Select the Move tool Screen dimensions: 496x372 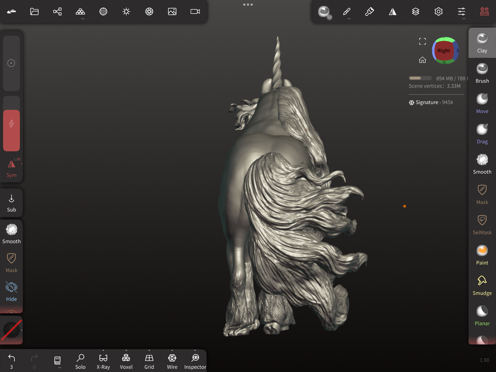(482, 103)
